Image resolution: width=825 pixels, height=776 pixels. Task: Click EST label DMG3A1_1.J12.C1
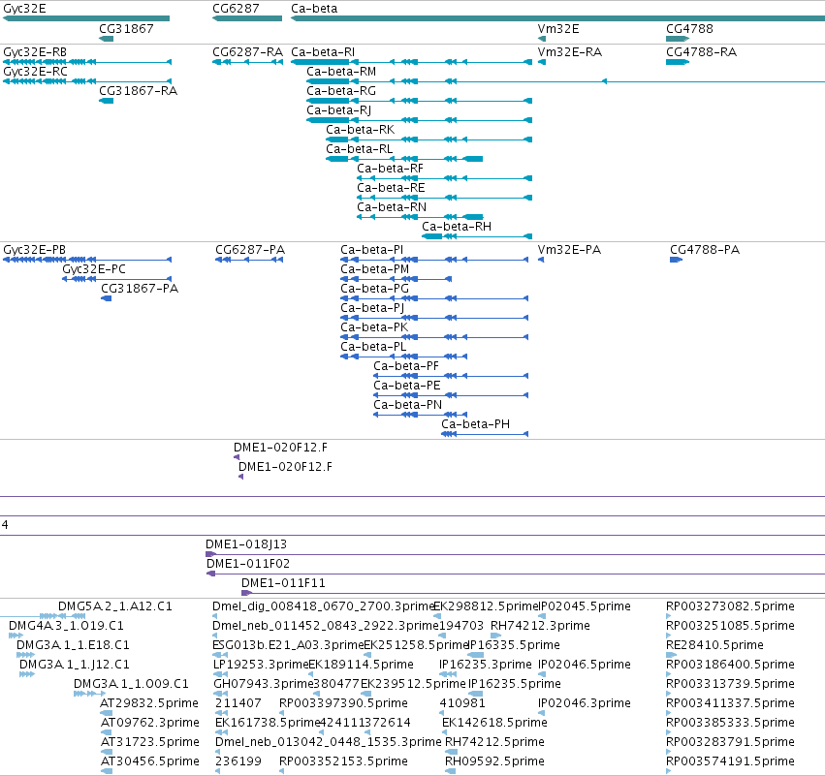pyautogui.click(x=75, y=665)
